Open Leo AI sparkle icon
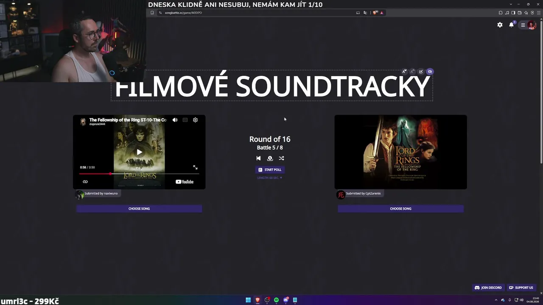The image size is (543, 305). point(526,13)
